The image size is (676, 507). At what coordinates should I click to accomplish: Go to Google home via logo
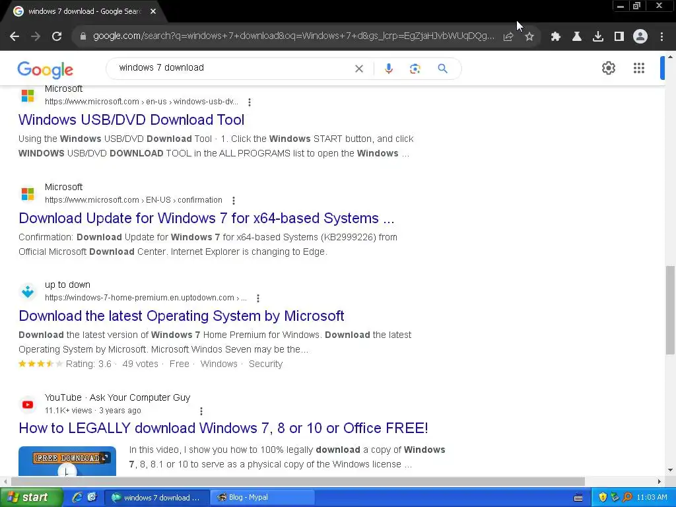pyautogui.click(x=46, y=69)
